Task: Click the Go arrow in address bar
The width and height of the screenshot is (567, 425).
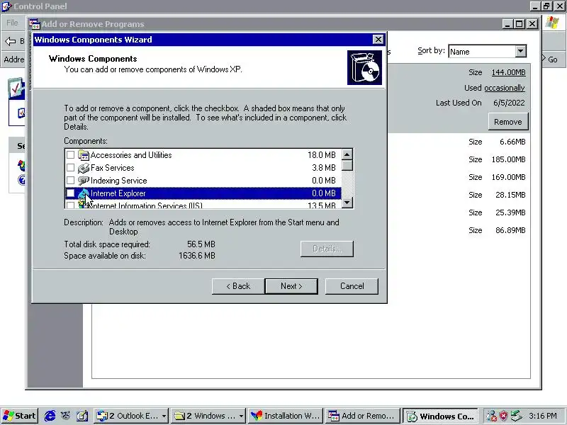Action: click(x=544, y=59)
